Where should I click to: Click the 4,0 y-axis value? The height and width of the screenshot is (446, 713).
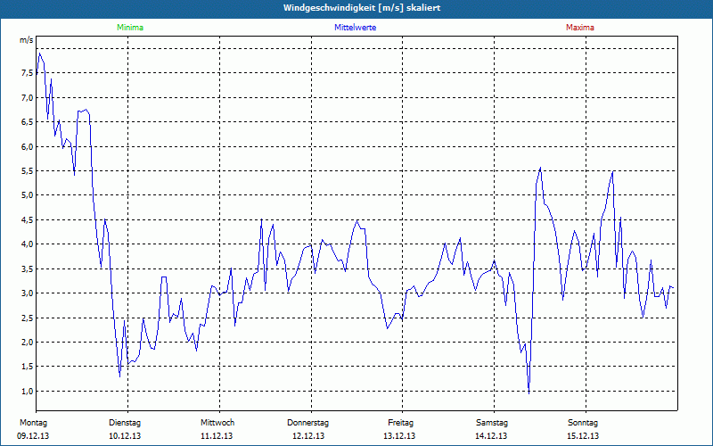point(28,244)
